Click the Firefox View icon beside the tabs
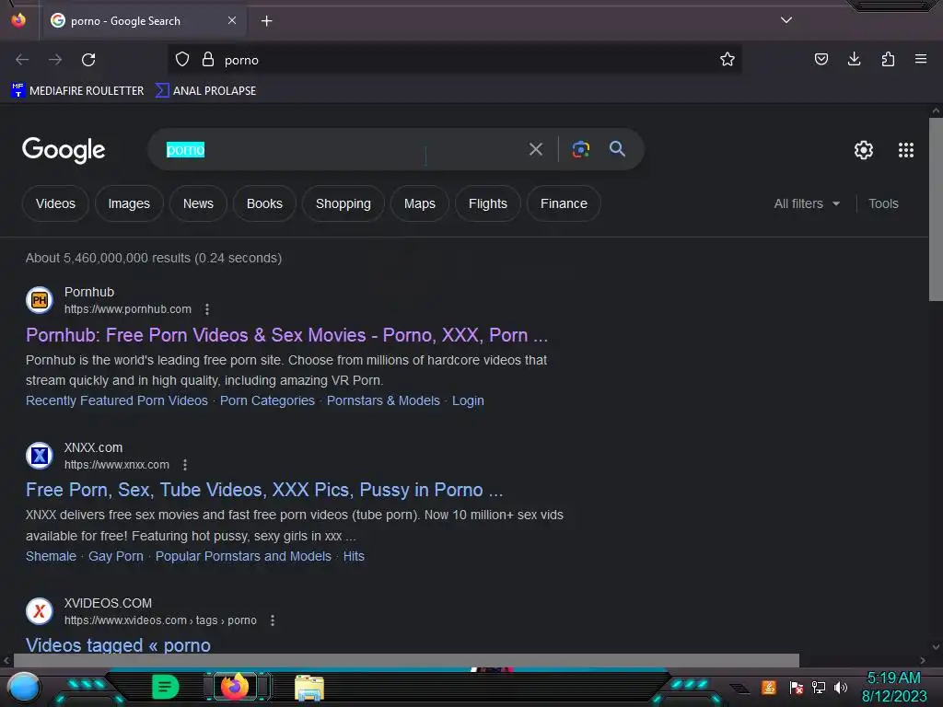Image resolution: width=943 pixels, height=707 pixels. (18, 20)
